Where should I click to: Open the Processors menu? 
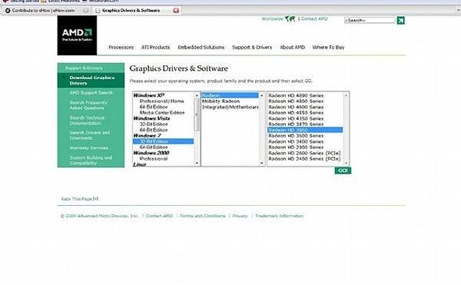click(x=121, y=47)
